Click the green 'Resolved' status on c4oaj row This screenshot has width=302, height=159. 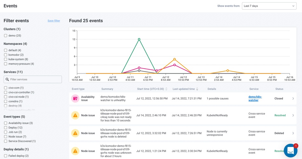point(280,115)
